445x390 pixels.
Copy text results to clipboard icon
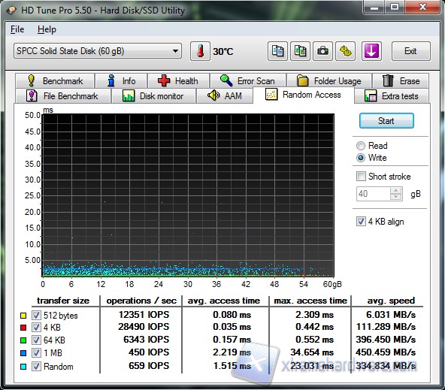[x=277, y=51]
